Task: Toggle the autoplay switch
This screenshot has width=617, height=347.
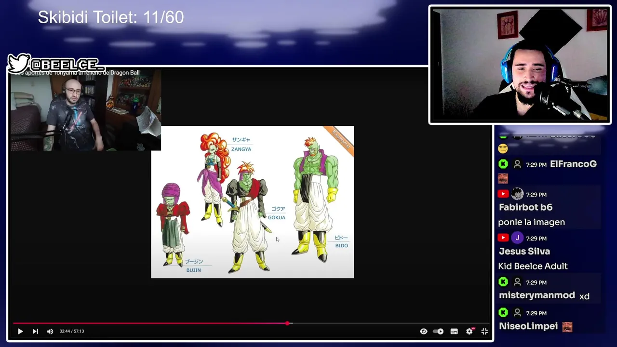Action: [438, 331]
